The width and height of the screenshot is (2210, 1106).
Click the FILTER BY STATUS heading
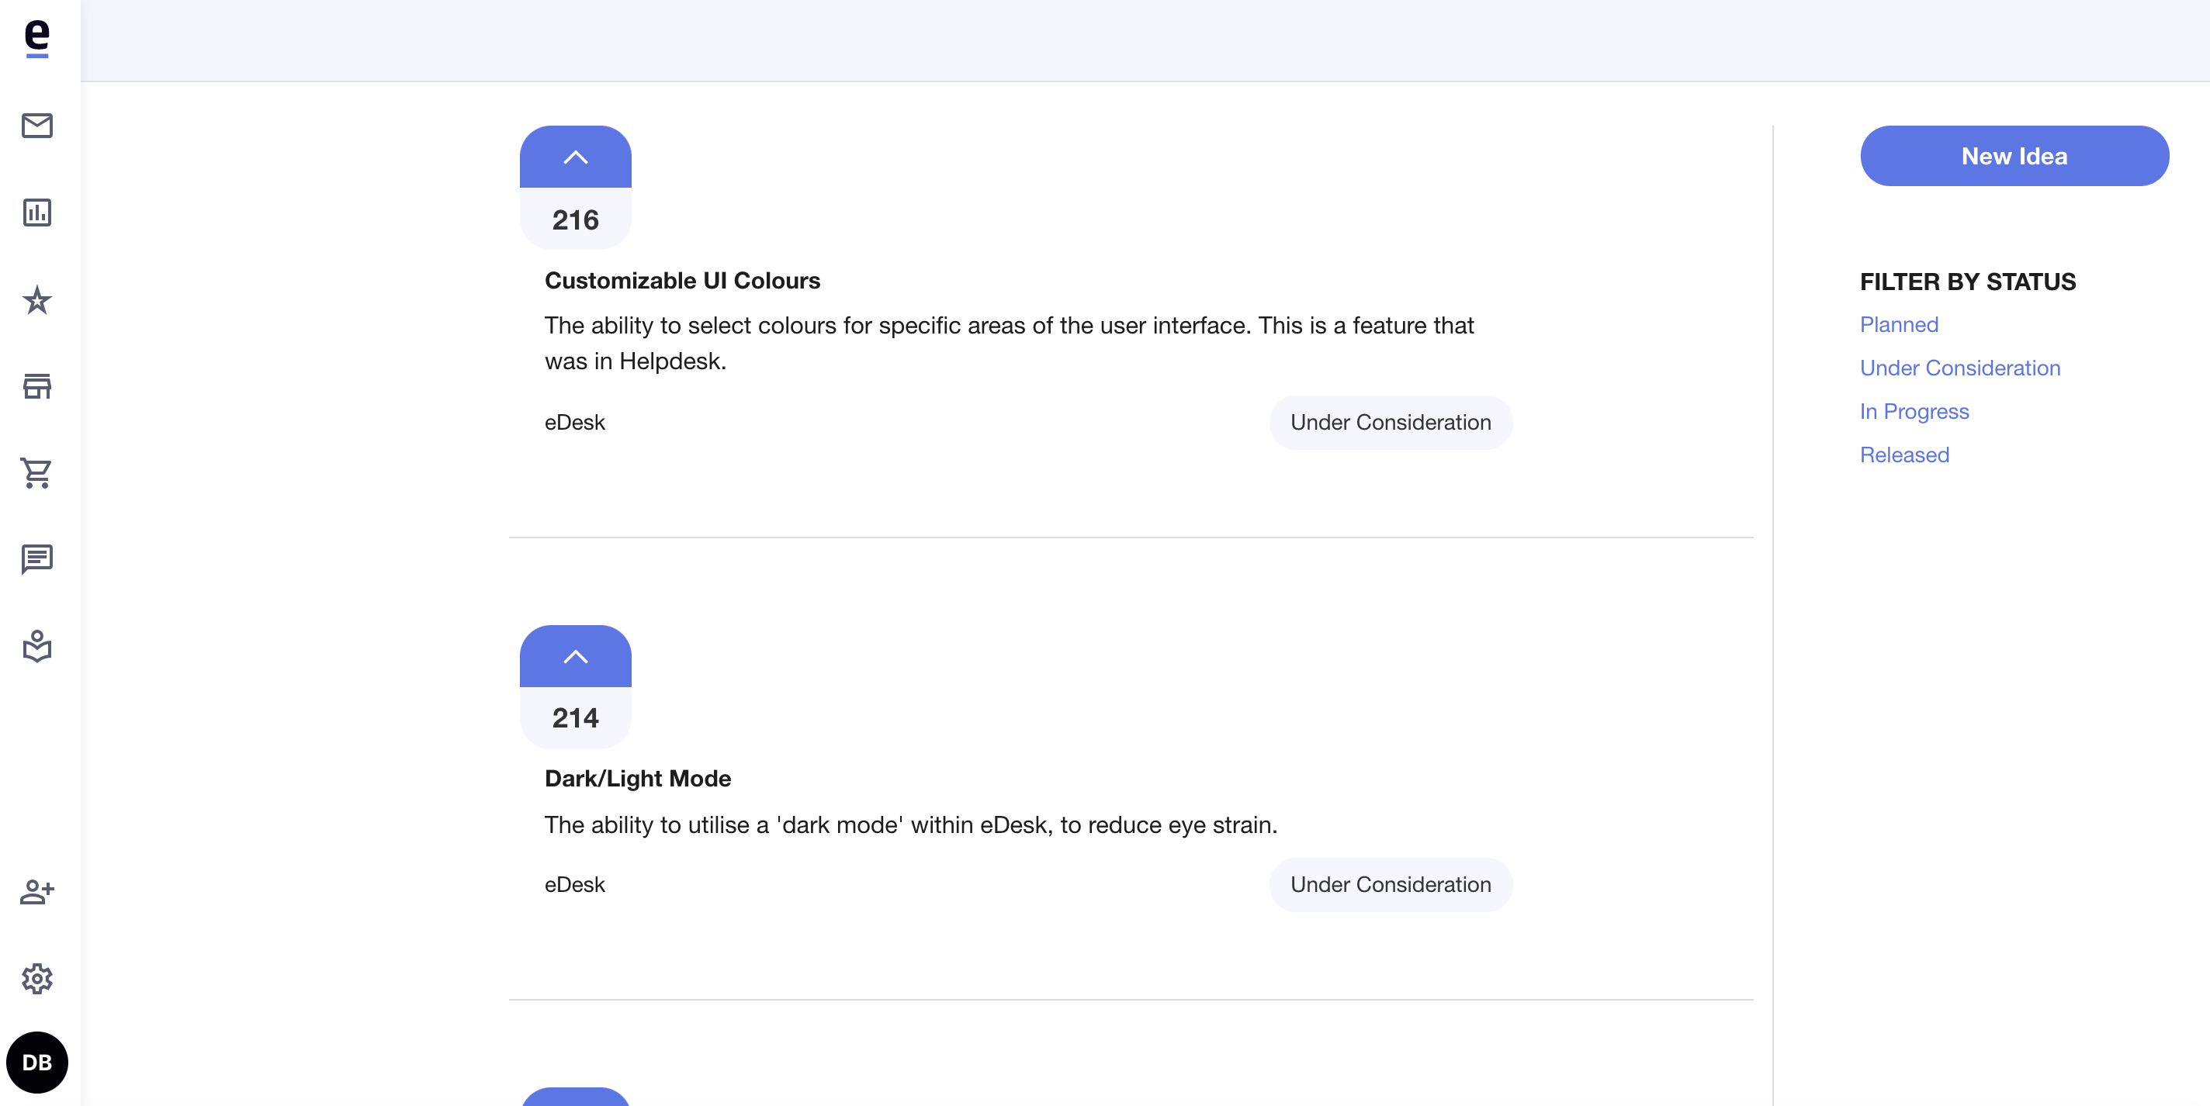(1967, 282)
